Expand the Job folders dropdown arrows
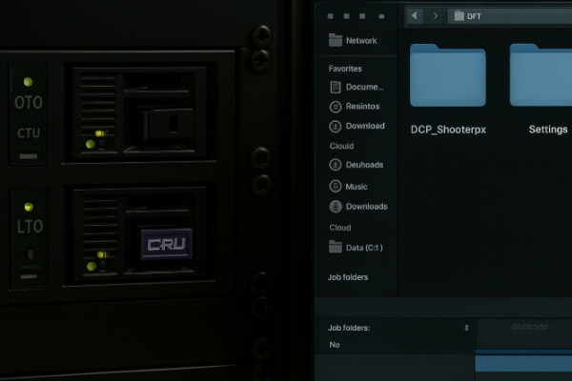The image size is (572, 381). 466,328
